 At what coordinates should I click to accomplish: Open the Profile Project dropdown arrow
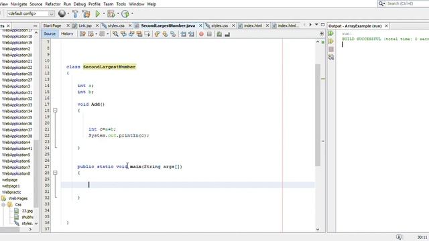pos(132,13)
